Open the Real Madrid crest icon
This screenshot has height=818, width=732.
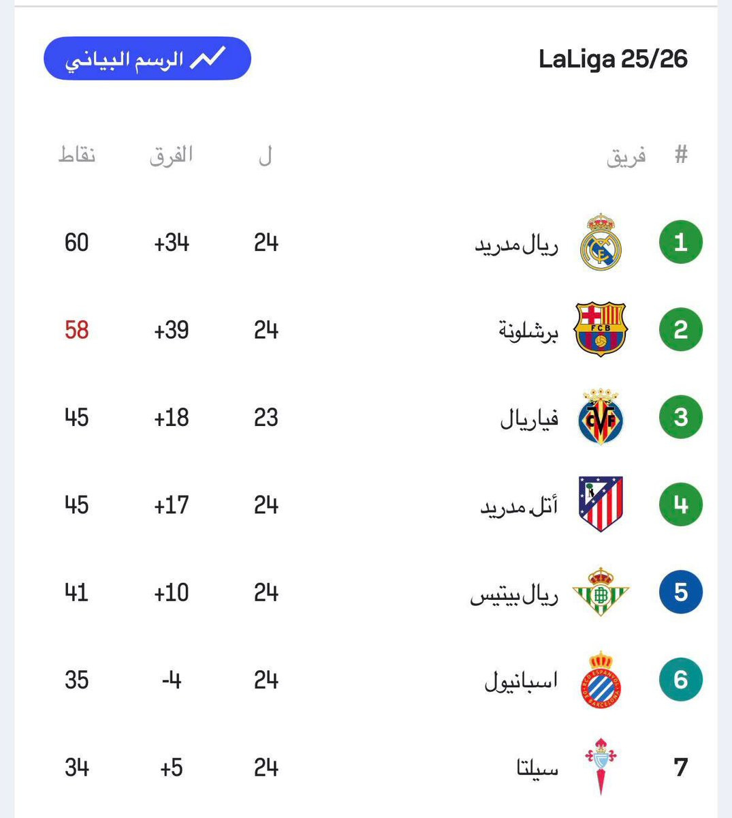(601, 242)
